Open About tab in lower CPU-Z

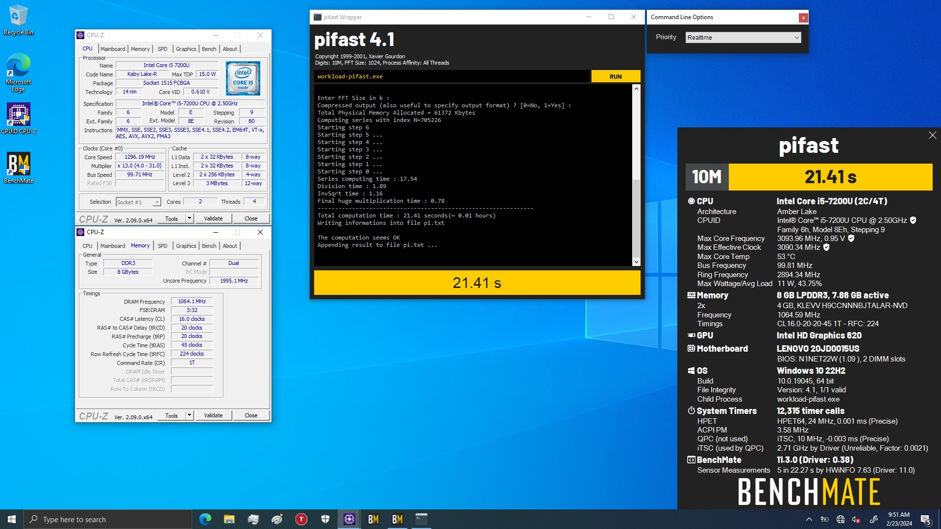230,246
